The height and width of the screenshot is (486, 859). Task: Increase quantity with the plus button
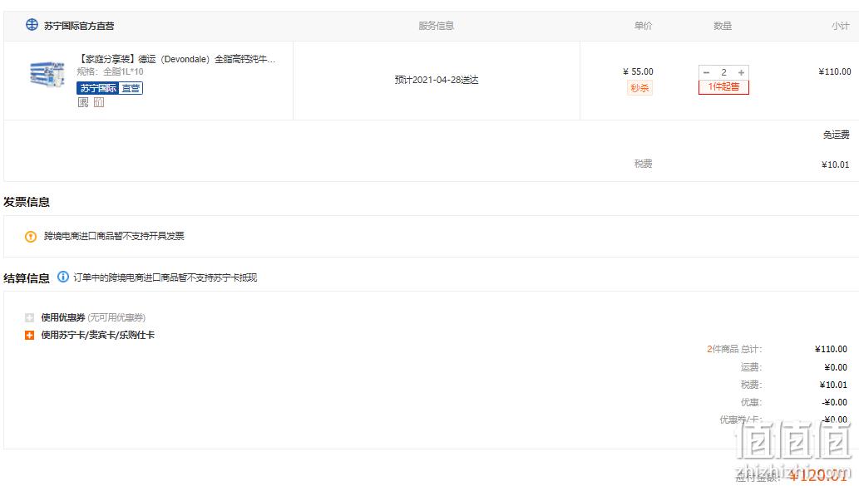click(x=741, y=72)
